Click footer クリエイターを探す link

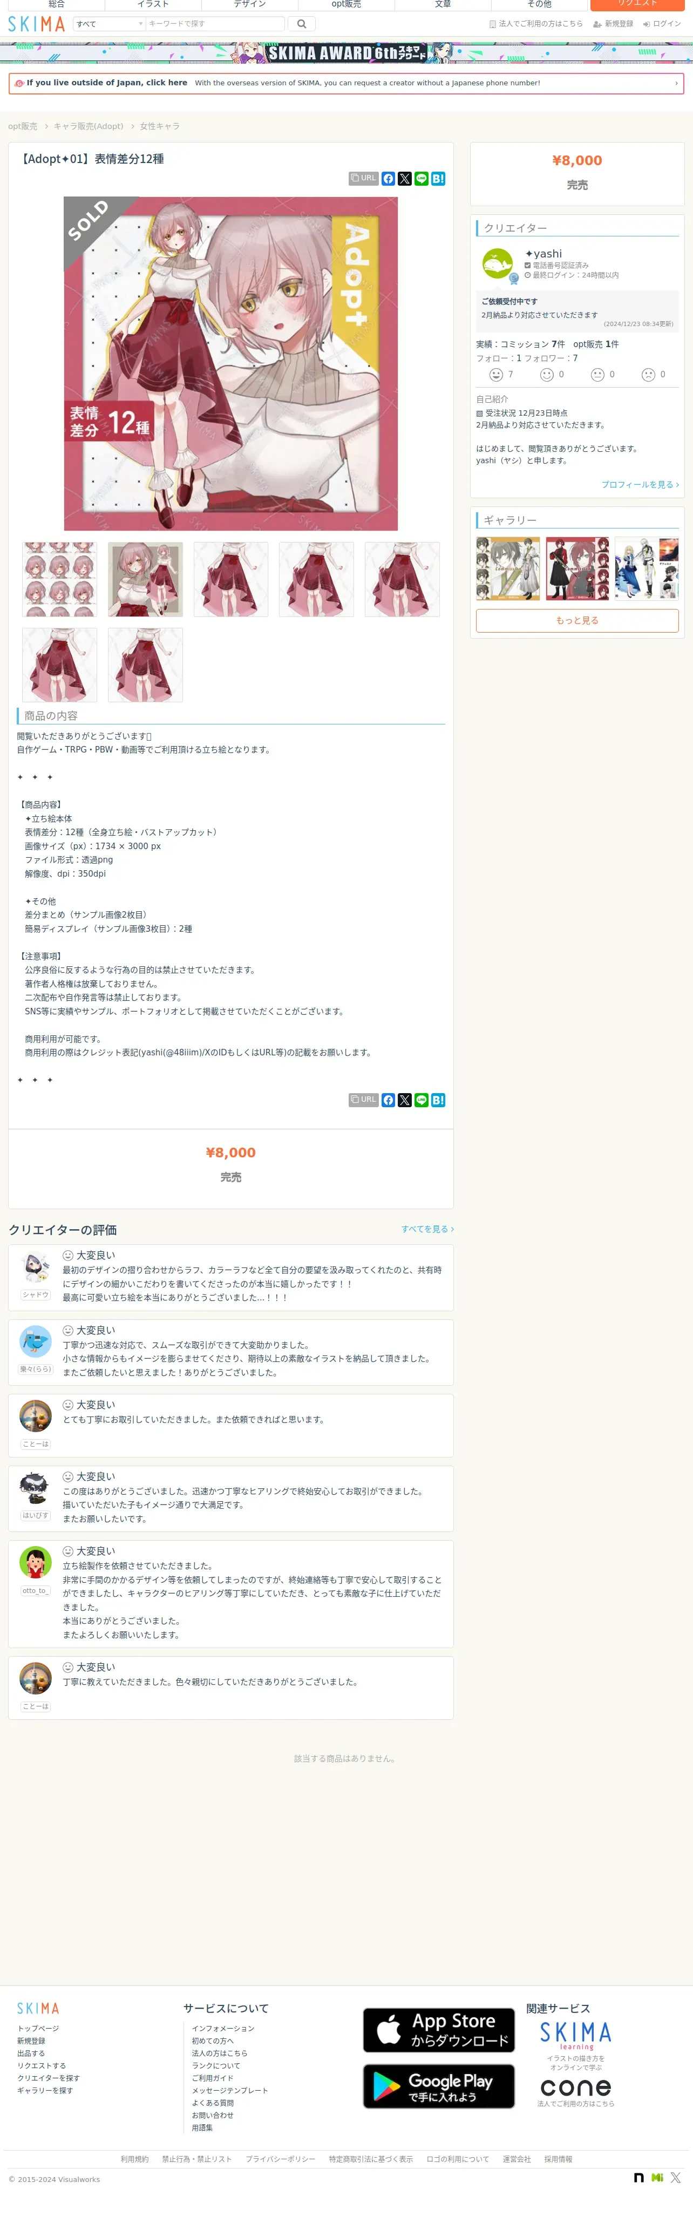[49, 2078]
